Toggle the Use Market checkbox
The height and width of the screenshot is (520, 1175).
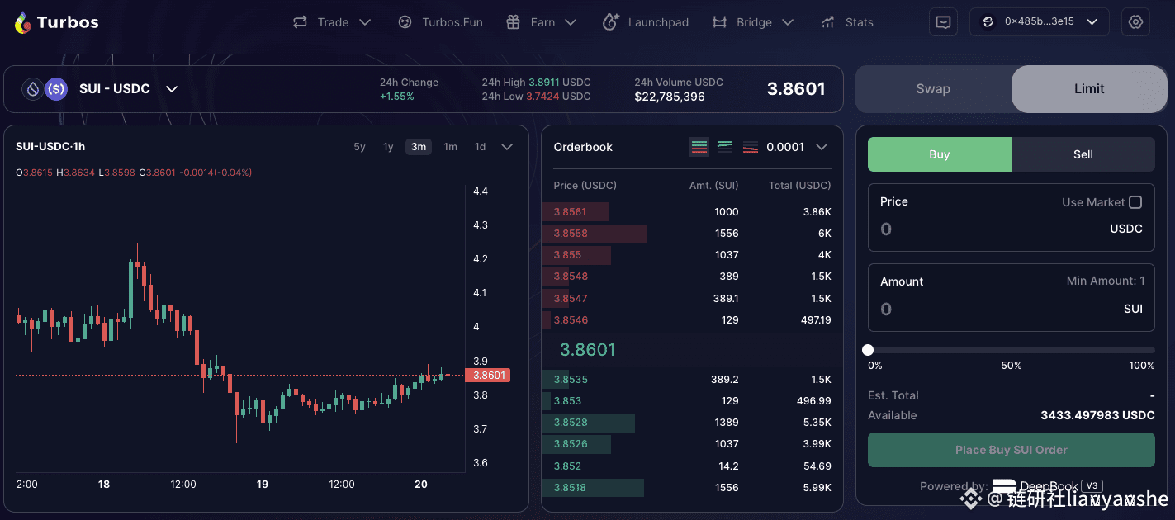pos(1135,202)
